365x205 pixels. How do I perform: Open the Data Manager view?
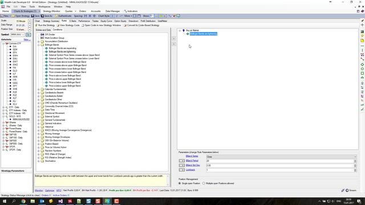point(112,11)
